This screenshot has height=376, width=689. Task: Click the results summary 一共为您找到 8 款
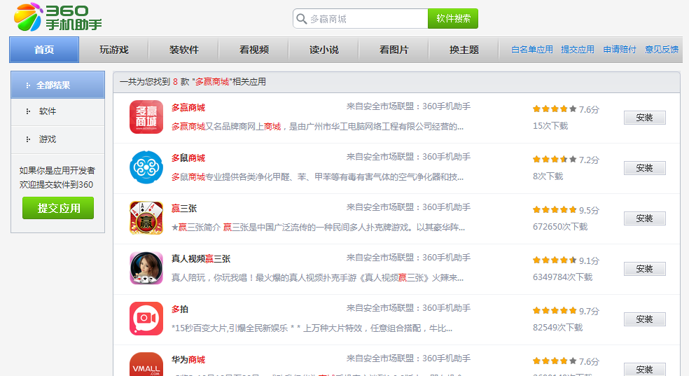(x=193, y=82)
